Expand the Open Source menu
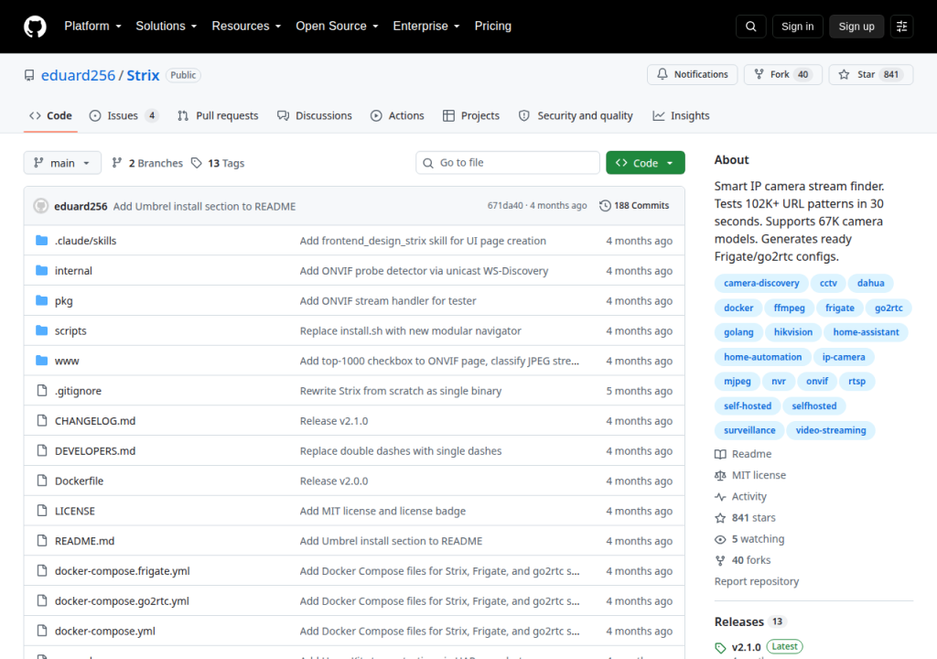 pyautogui.click(x=337, y=27)
